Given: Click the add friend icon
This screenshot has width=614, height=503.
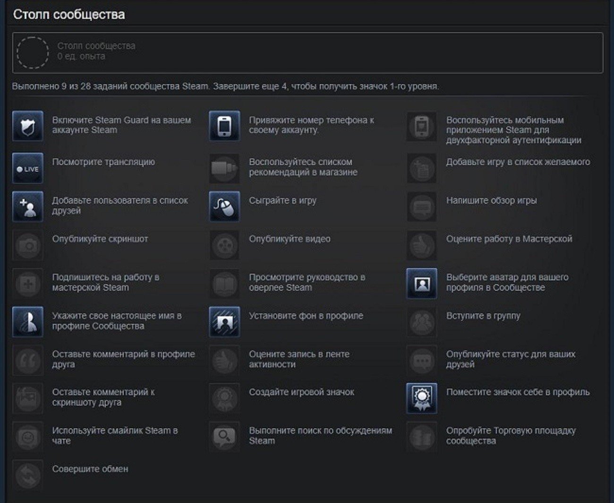Looking at the screenshot, I should (x=28, y=207).
